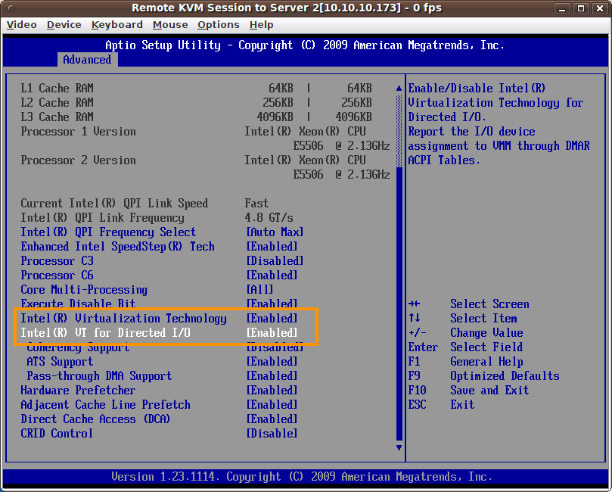Click the [Auto Max] value
Viewport: 612px width, 492px height.
coord(275,232)
